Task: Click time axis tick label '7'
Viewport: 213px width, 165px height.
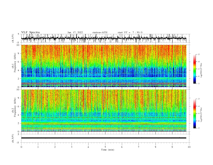Action: tap(139, 147)
